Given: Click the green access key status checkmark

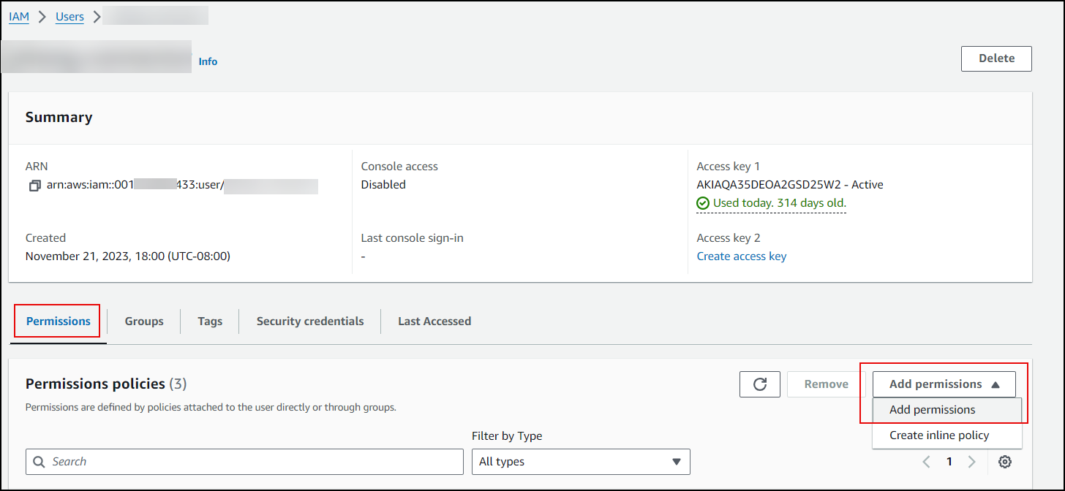Looking at the screenshot, I should click(x=703, y=203).
